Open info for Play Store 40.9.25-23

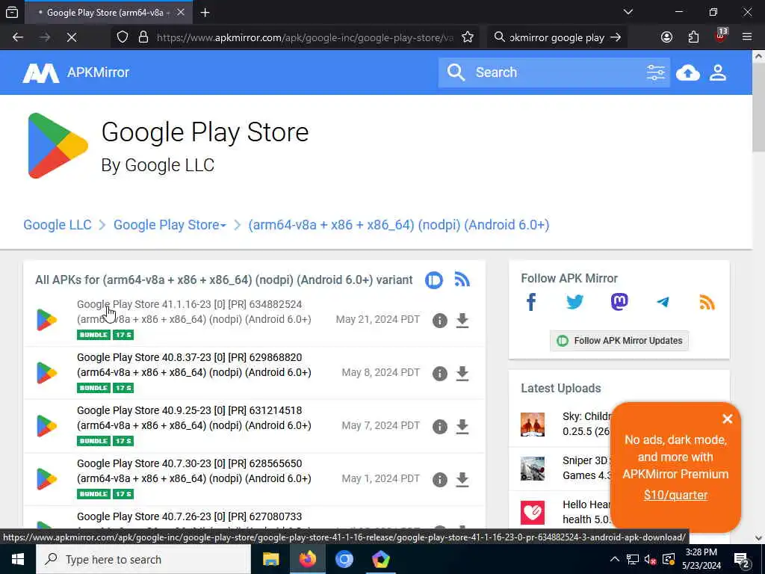[439, 427]
